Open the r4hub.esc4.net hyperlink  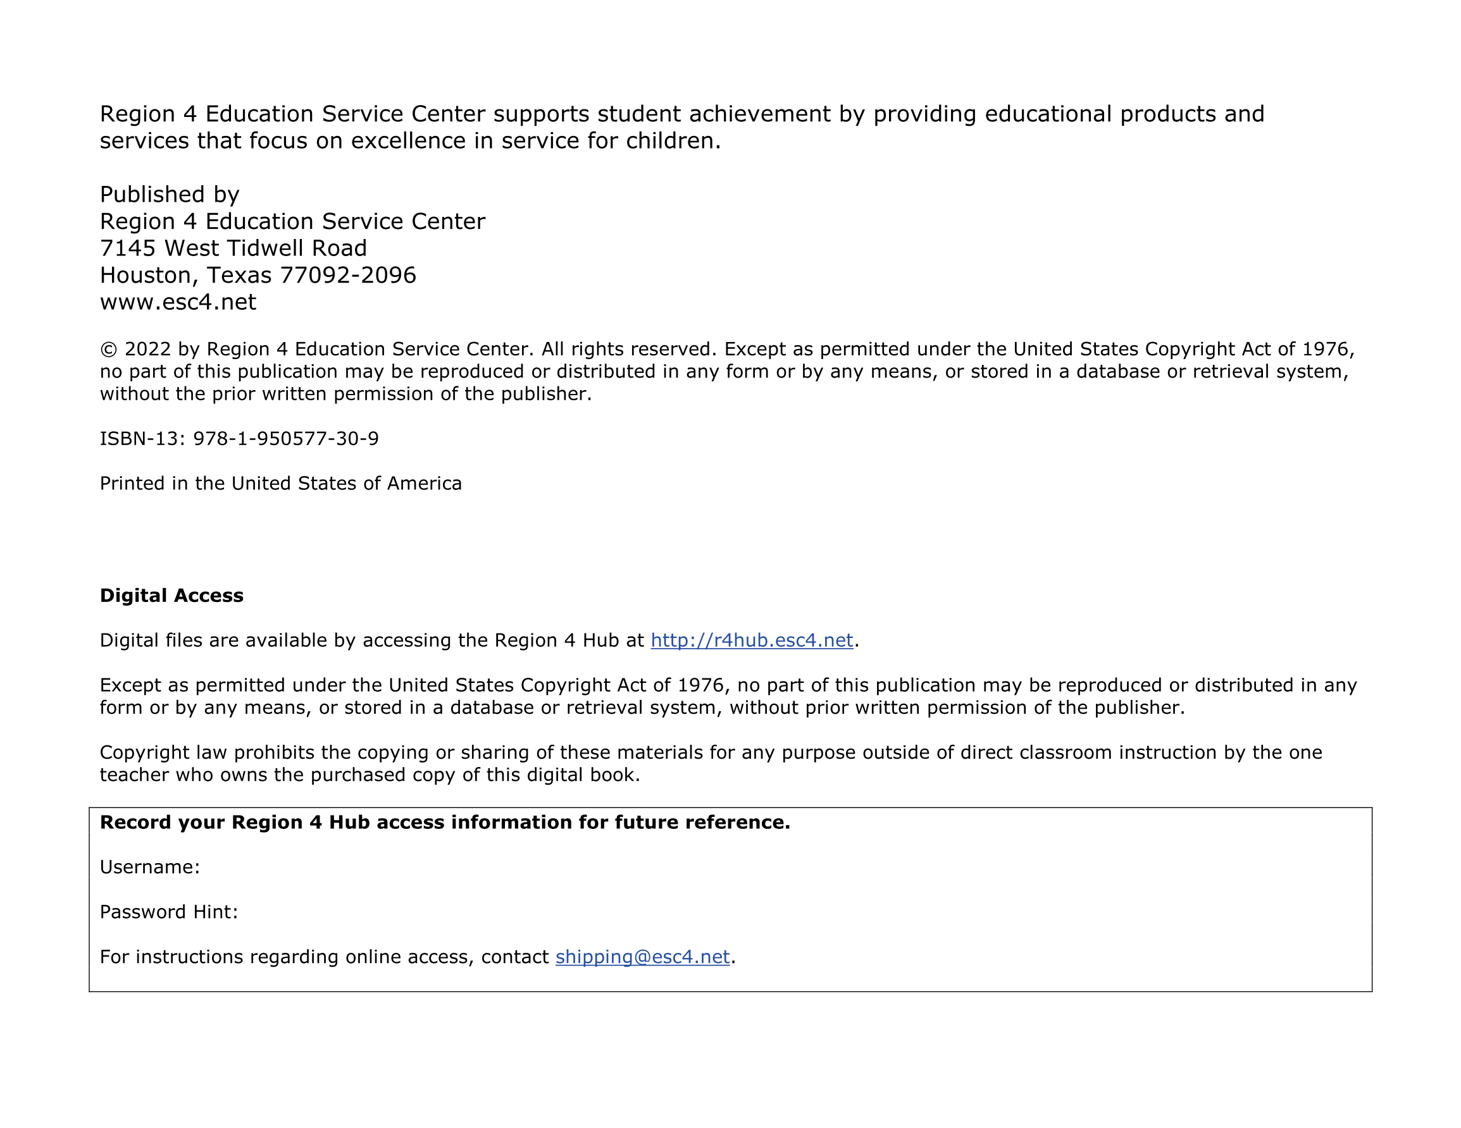tap(751, 641)
